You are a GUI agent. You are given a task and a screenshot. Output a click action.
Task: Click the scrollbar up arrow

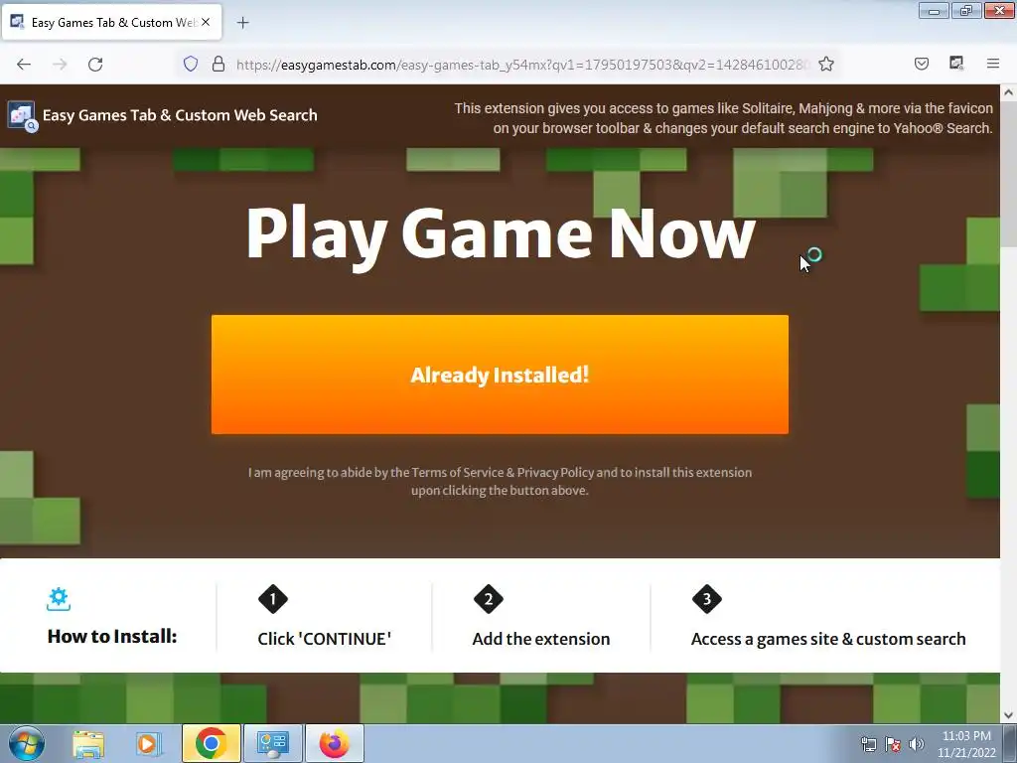[x=1009, y=92]
